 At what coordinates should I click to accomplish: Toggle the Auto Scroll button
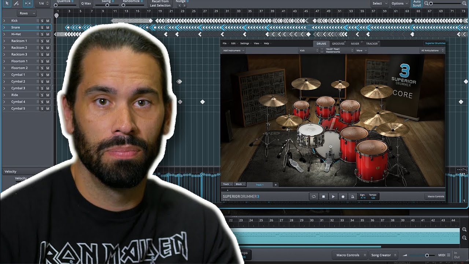coord(417,3)
